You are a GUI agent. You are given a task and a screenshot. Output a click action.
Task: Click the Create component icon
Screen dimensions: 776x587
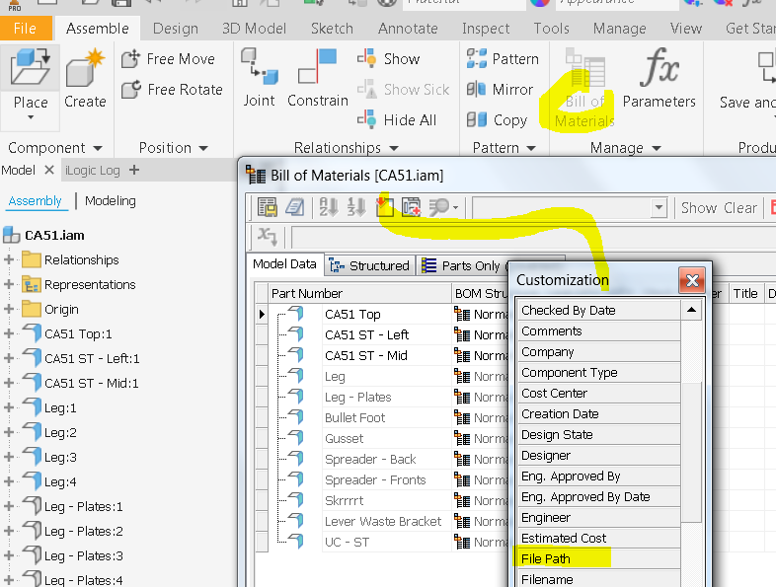click(85, 68)
